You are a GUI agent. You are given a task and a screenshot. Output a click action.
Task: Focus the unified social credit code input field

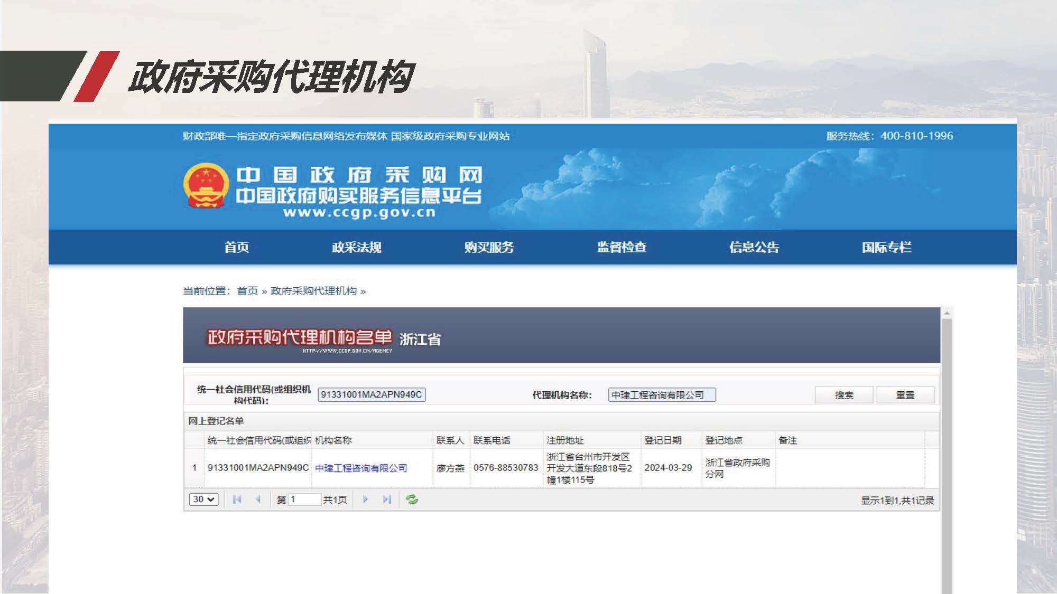point(372,394)
